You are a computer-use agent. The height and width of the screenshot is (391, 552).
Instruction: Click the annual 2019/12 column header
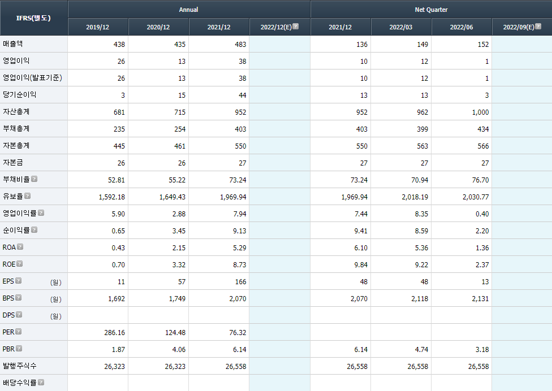point(97,27)
